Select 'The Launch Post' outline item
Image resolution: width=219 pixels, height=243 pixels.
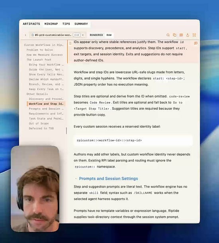pos(39,60)
